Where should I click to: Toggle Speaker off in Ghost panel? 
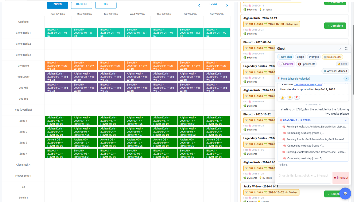306,64
